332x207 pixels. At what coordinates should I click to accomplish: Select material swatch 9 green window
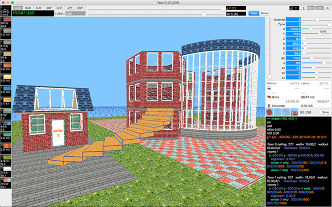6,114
